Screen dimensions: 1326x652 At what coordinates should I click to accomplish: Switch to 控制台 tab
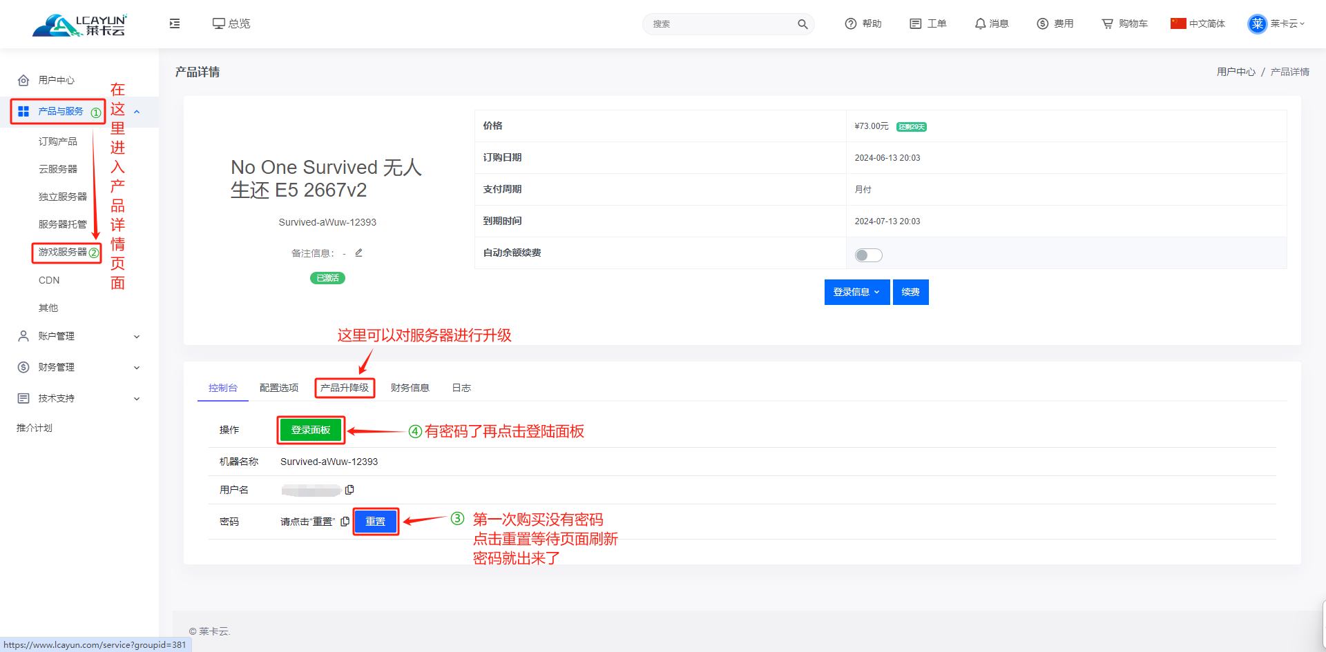[x=223, y=388]
